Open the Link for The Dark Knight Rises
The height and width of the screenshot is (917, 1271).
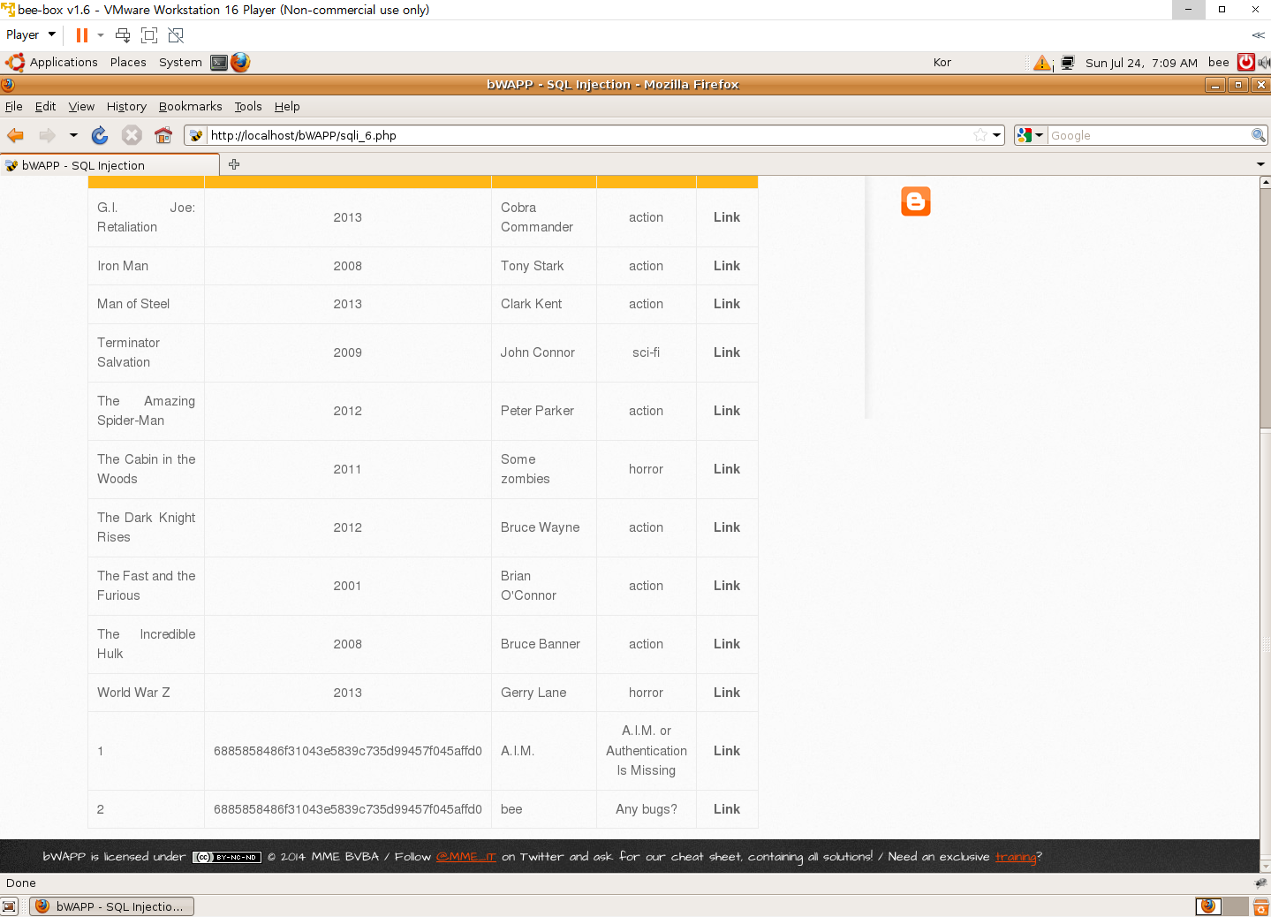tap(727, 527)
